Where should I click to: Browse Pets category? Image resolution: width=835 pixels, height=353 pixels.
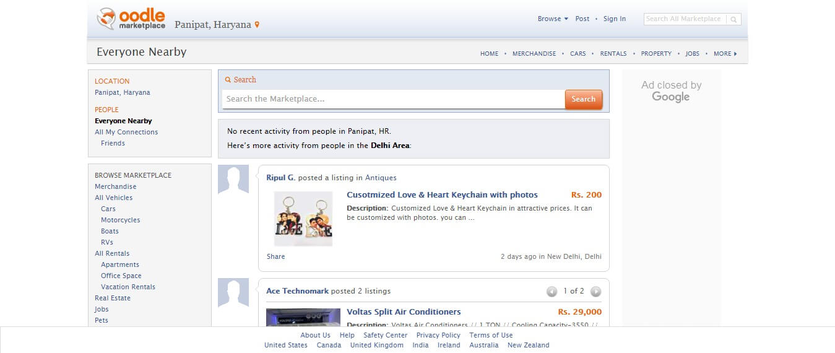(x=102, y=320)
